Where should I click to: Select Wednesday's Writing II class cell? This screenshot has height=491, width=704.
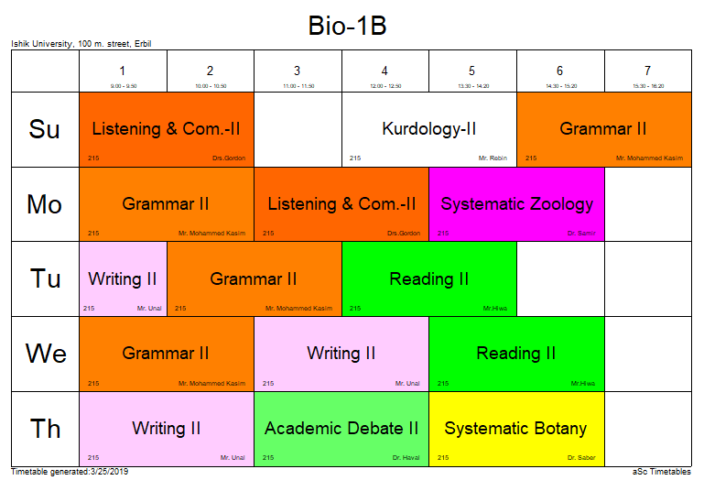[x=341, y=354]
